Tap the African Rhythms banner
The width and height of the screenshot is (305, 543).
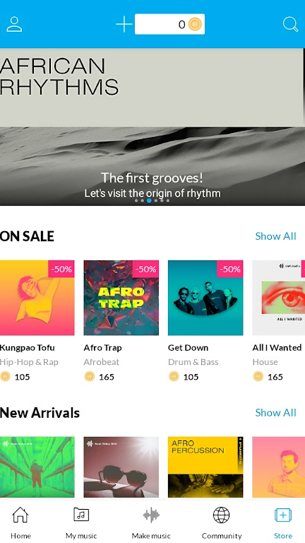152,127
